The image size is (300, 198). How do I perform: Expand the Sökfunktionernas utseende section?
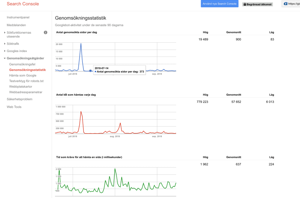click(x=4, y=33)
